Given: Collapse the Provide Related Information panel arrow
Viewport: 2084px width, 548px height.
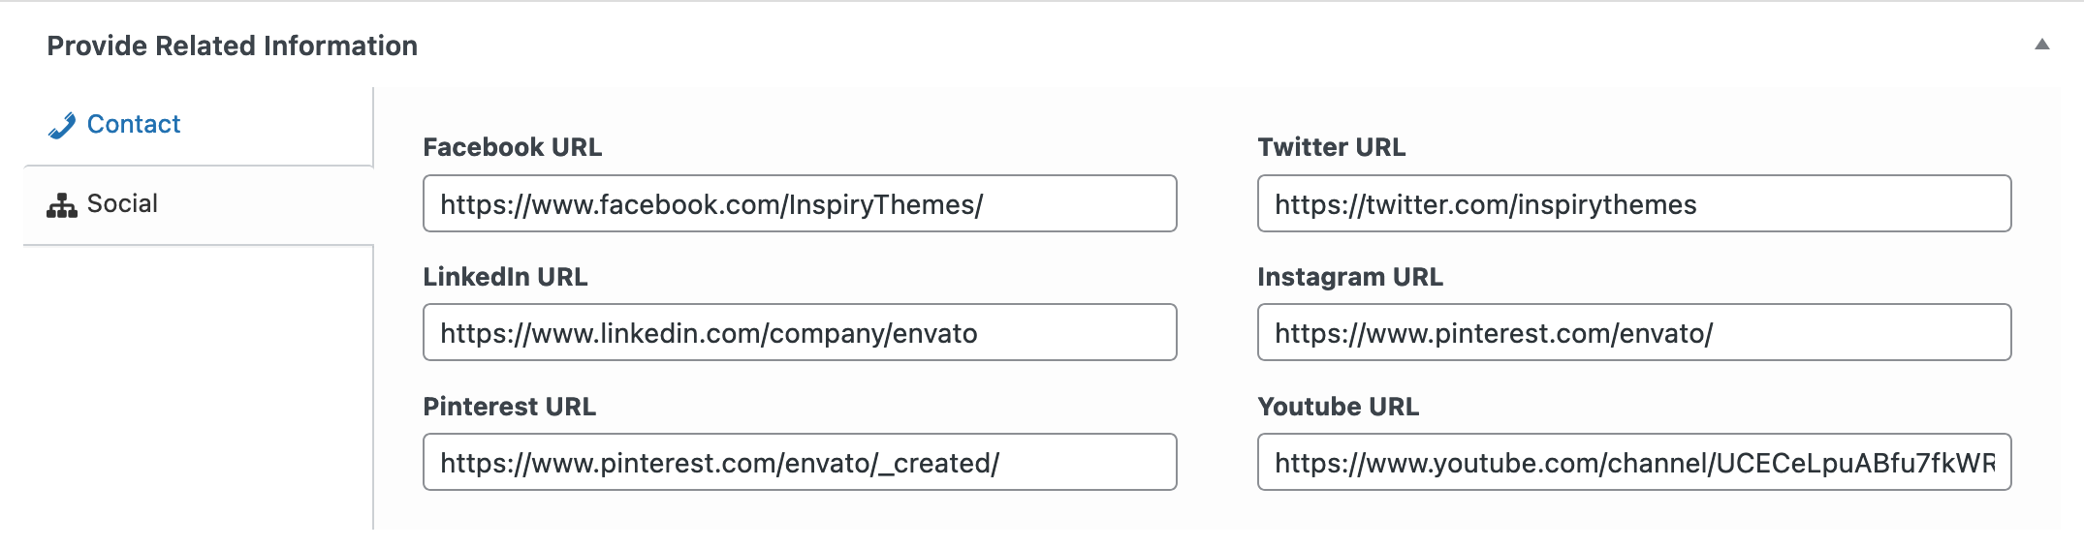Looking at the screenshot, I should (x=2041, y=45).
